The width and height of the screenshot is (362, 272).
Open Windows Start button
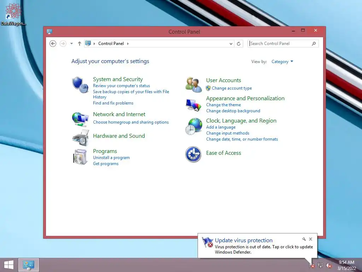[9, 265]
